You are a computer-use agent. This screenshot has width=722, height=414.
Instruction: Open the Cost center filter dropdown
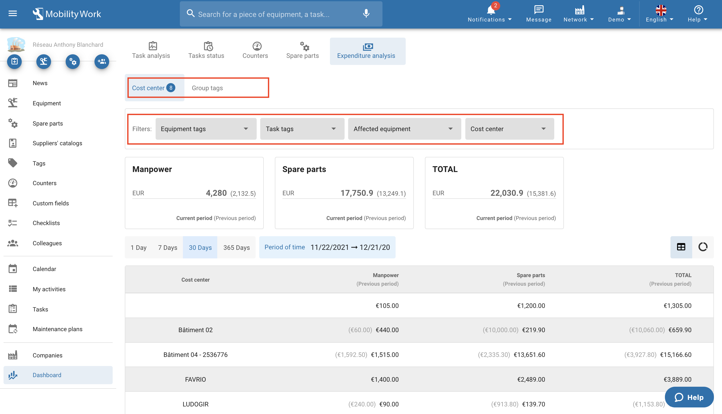(509, 129)
